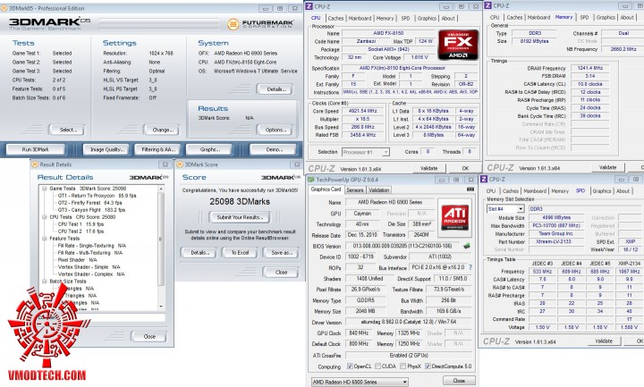The height and width of the screenshot is (387, 644).
Task: Toggle the OpenCL checkbox in GPU-Z
Action: [x=350, y=366]
